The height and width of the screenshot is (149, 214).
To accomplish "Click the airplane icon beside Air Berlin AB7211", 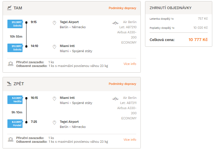I will click(115, 99).
